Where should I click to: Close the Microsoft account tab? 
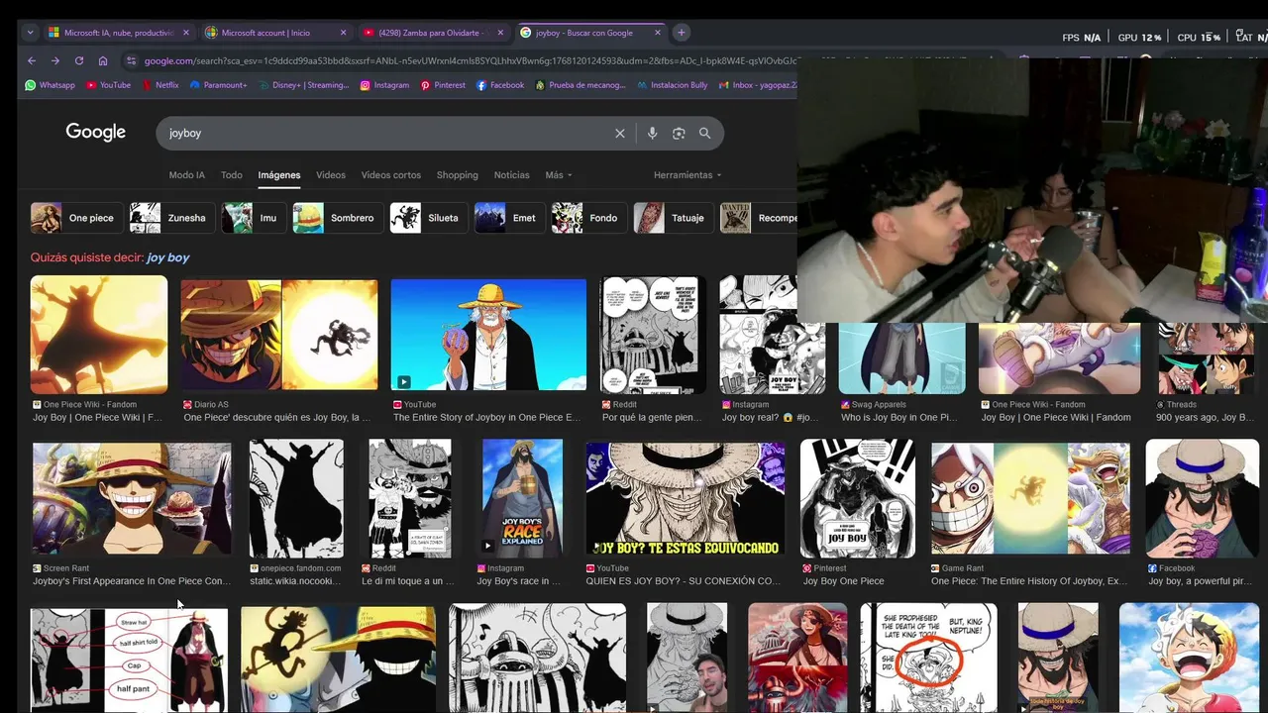click(343, 33)
